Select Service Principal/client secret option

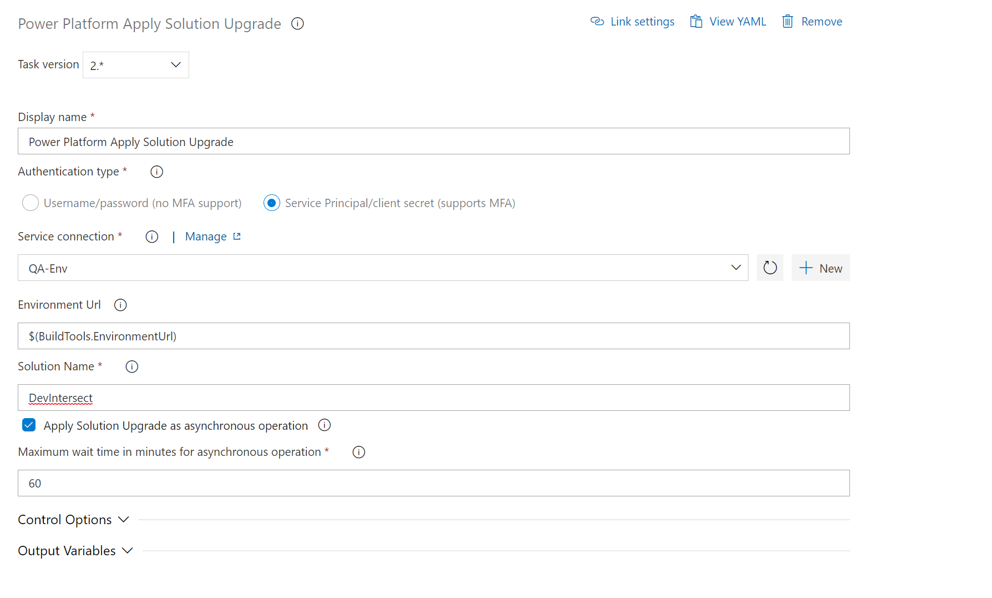[271, 203]
